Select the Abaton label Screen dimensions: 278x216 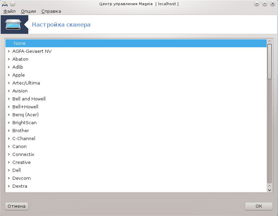coord(20,59)
